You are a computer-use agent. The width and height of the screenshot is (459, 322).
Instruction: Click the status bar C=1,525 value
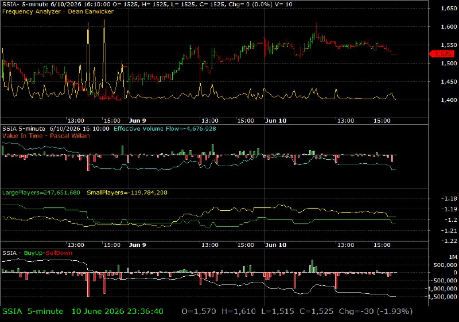(x=316, y=312)
